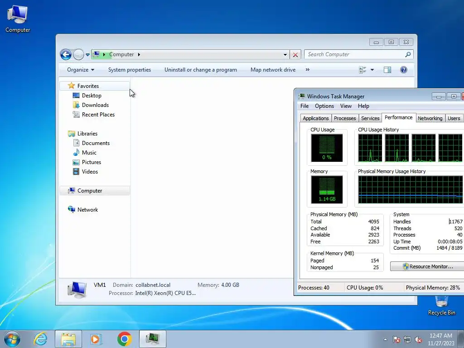
Task: Open Explorer help icon
Action: click(x=404, y=70)
